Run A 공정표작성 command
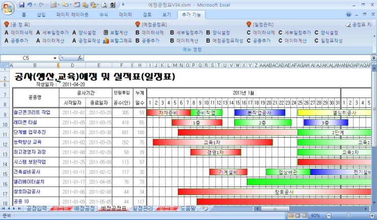This screenshot has height=220, width=377. [86, 41]
